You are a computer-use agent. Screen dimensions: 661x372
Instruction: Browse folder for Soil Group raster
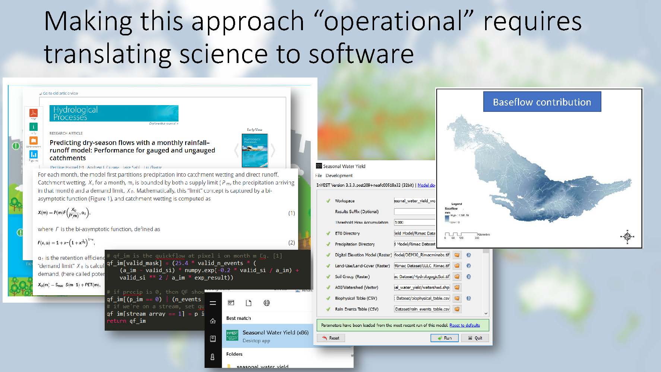tap(457, 277)
